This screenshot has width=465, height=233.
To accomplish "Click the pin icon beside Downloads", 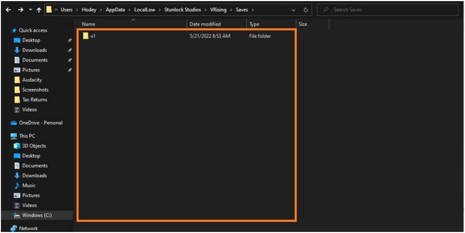I will point(69,50).
